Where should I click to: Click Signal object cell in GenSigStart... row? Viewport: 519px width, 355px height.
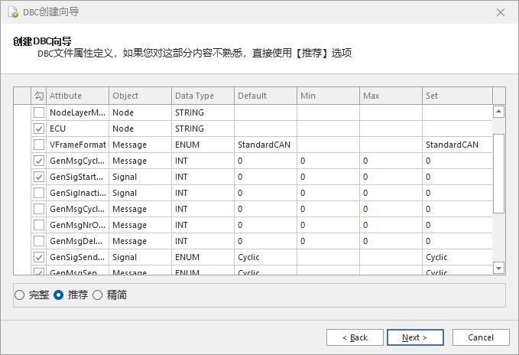click(x=140, y=177)
